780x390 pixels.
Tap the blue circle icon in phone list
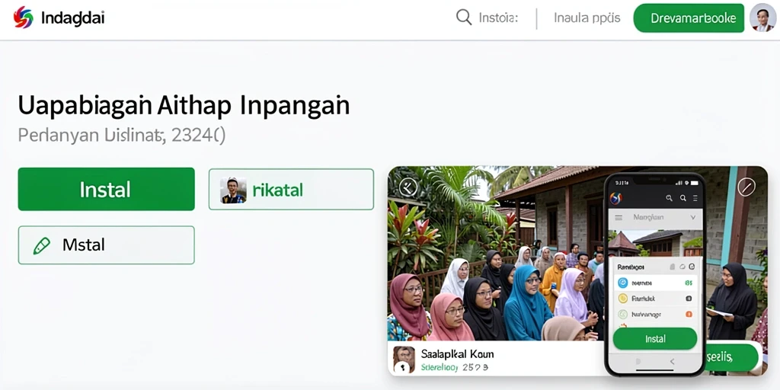pyautogui.click(x=623, y=283)
